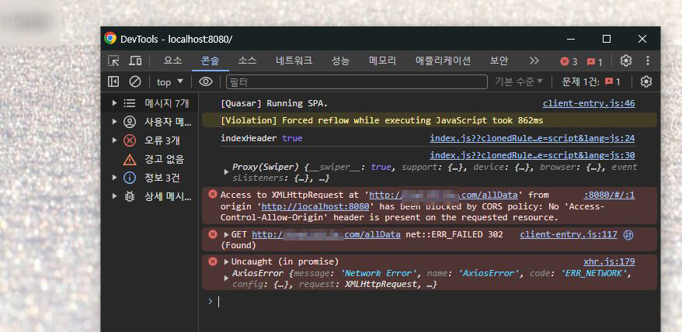The width and height of the screenshot is (682, 332).
Task: Click the error icon on the CORS message
Action: tap(213, 194)
